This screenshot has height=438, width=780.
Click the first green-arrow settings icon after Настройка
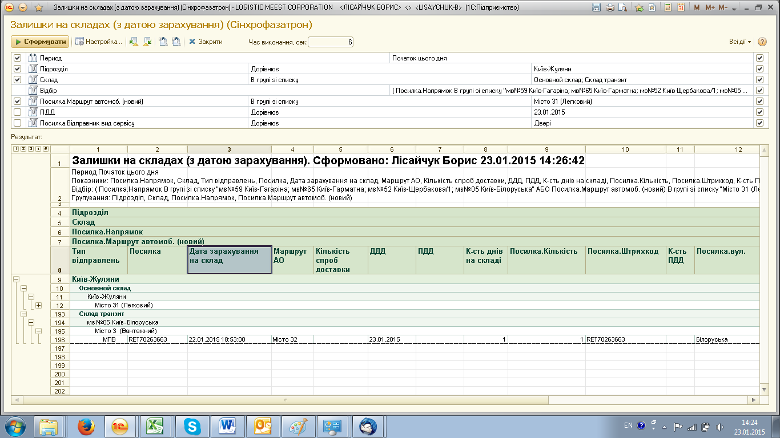coord(134,42)
